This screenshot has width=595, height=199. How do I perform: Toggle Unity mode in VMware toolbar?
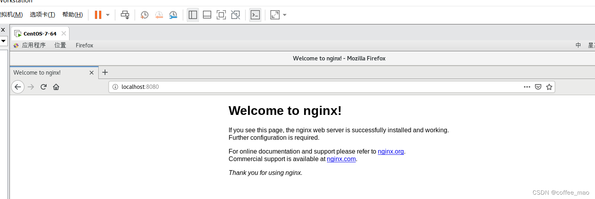pyautogui.click(x=235, y=15)
